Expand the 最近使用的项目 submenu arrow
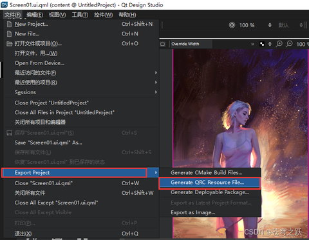The image size is (309, 240). 156,83
